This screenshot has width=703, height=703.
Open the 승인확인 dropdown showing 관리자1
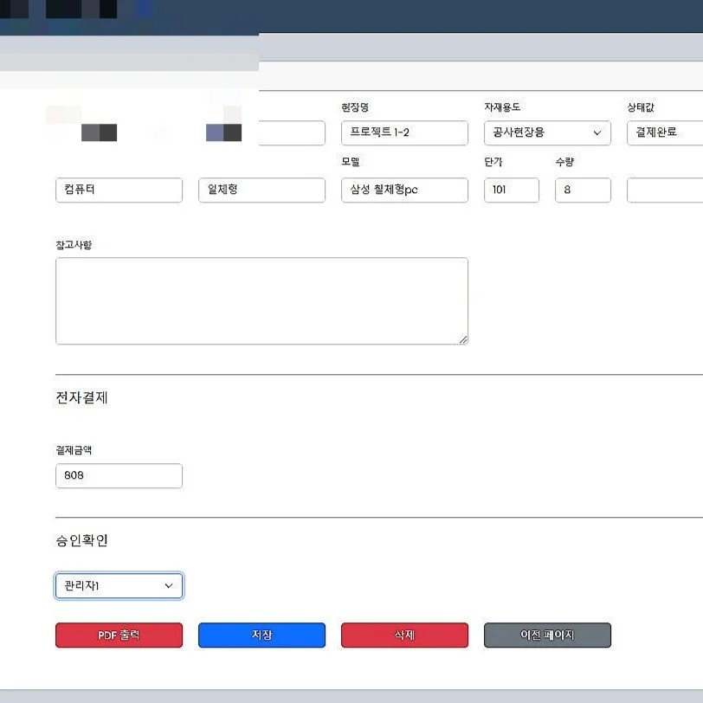tap(119, 585)
